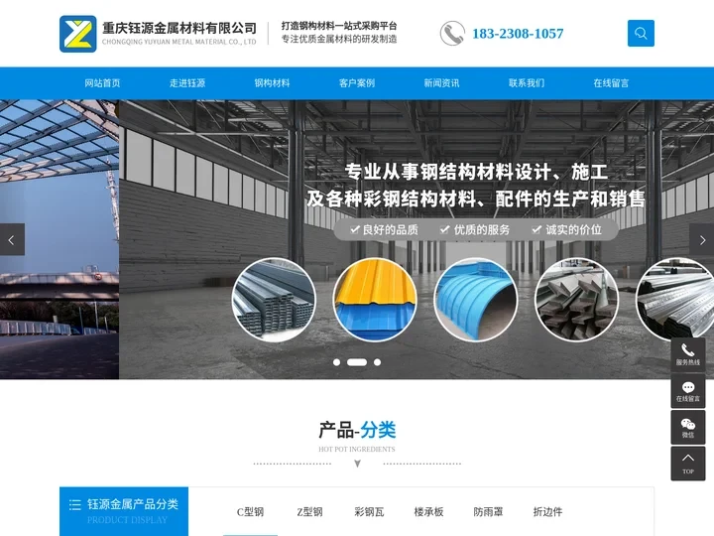Click the telephone handset icon in header

click(452, 34)
